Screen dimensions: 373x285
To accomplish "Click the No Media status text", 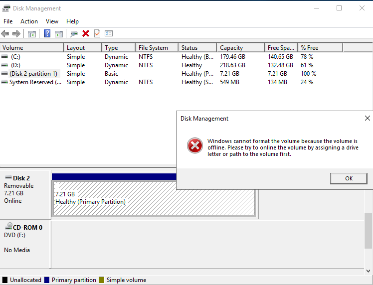I will (x=17, y=250).
